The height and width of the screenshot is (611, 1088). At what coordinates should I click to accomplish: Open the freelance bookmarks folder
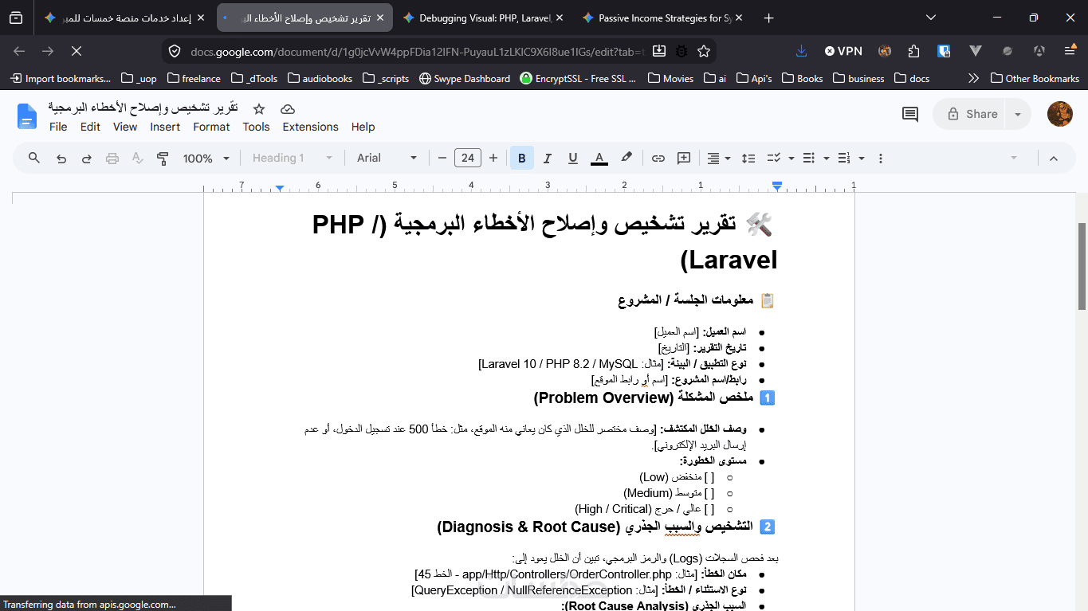(x=192, y=78)
